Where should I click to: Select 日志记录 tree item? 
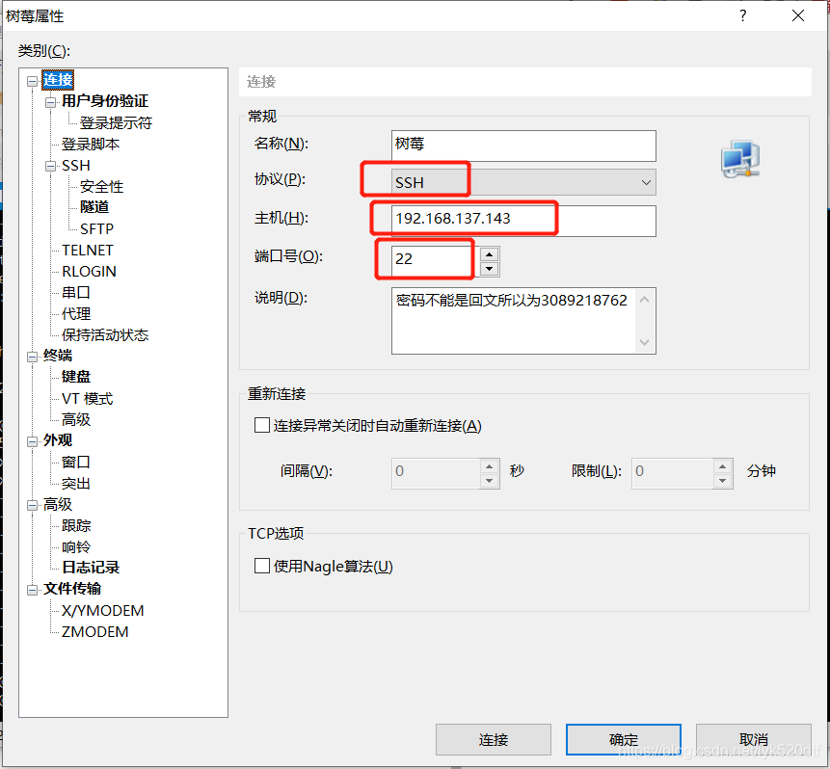pos(91,567)
